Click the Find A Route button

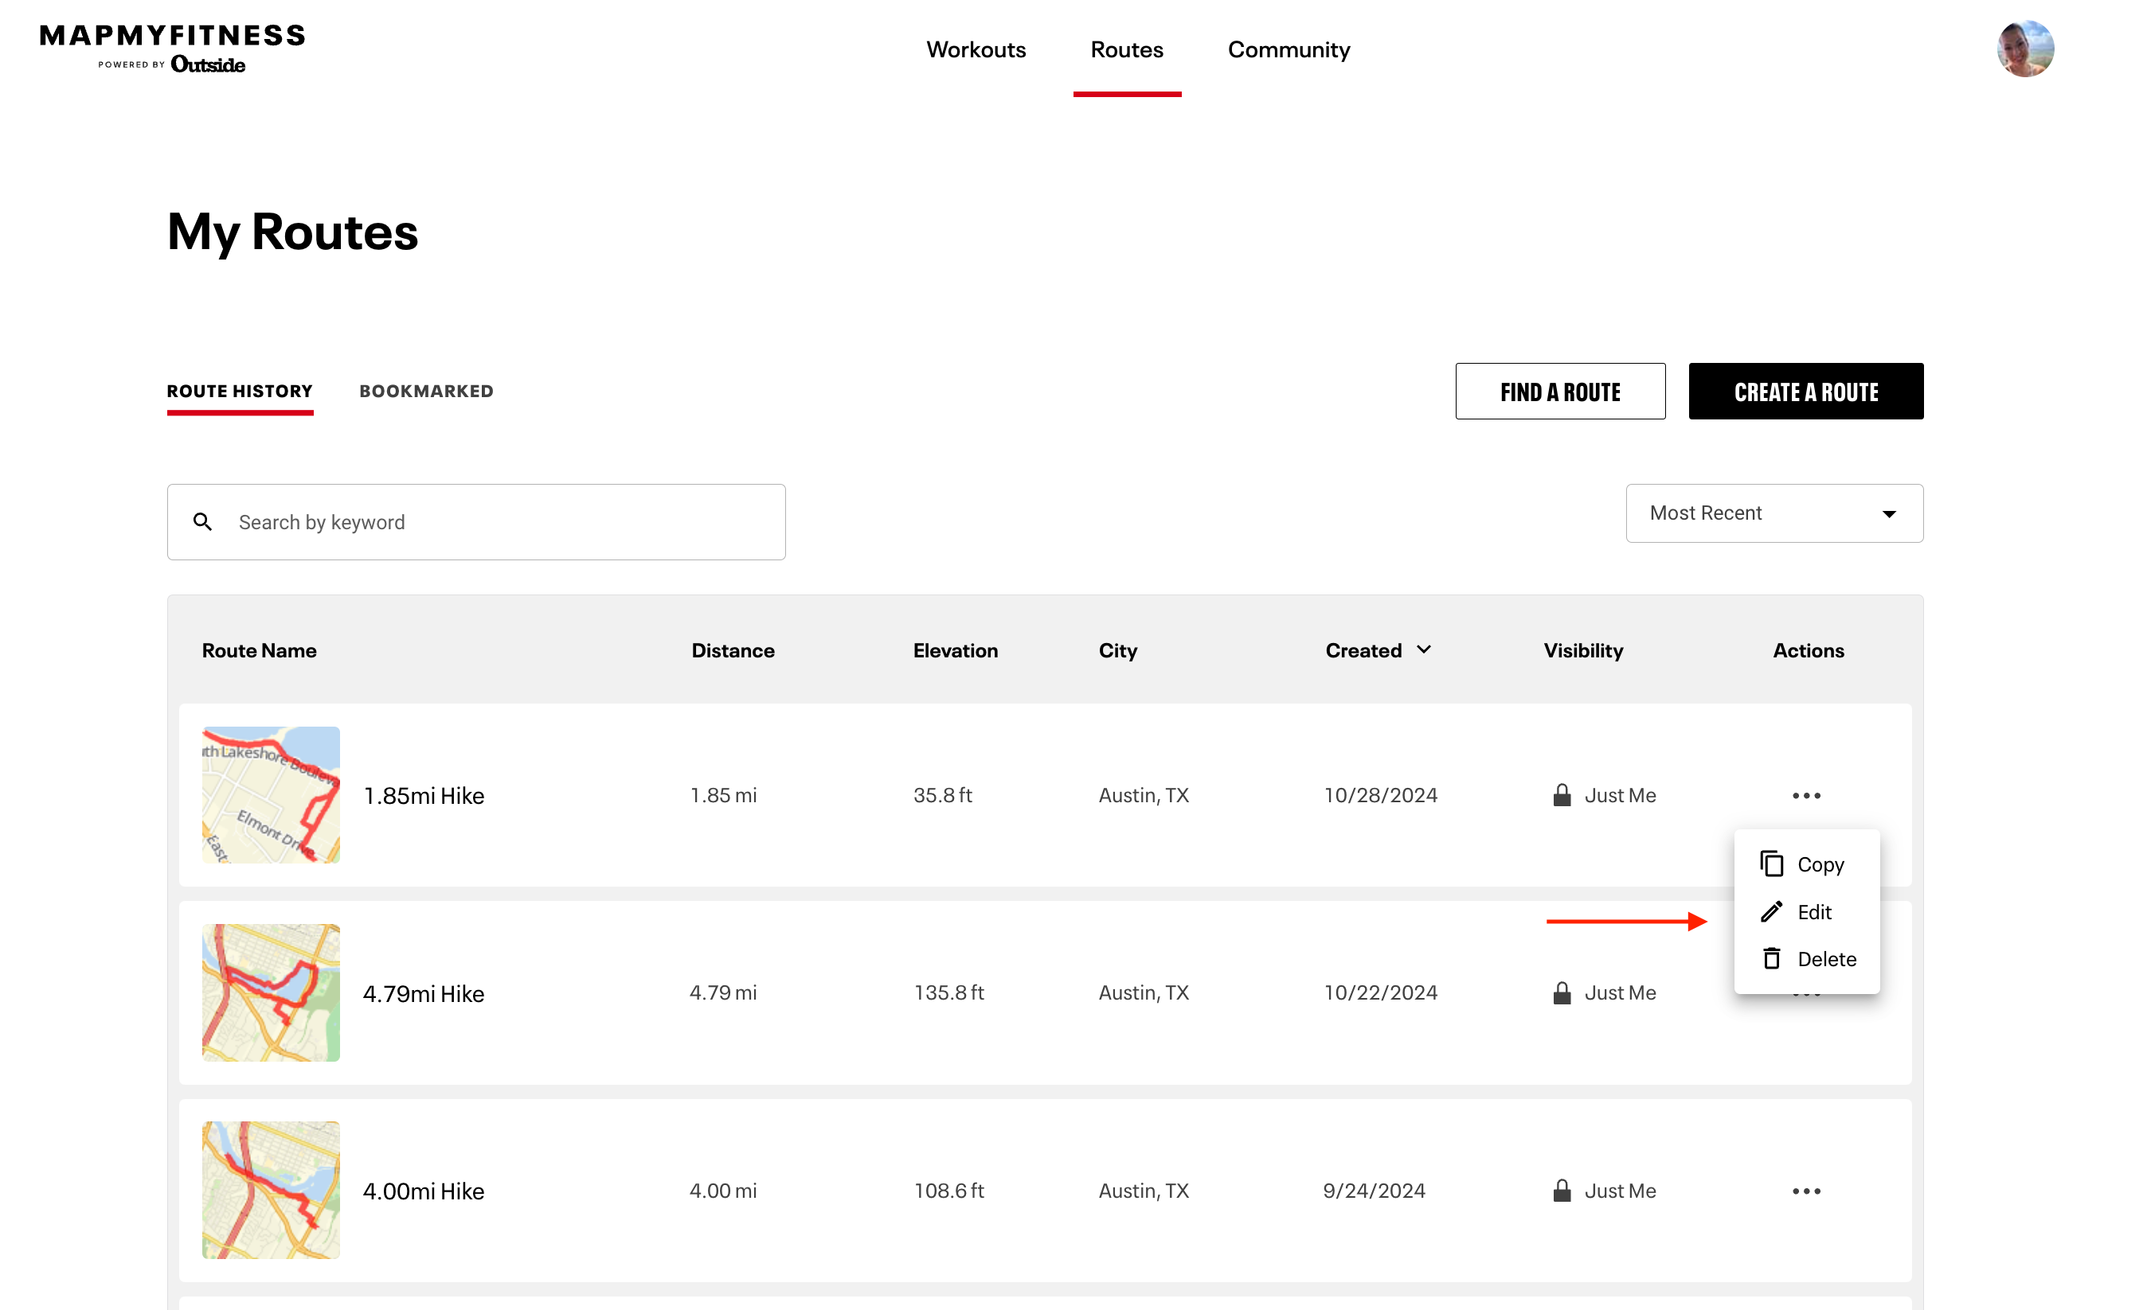(x=1560, y=391)
